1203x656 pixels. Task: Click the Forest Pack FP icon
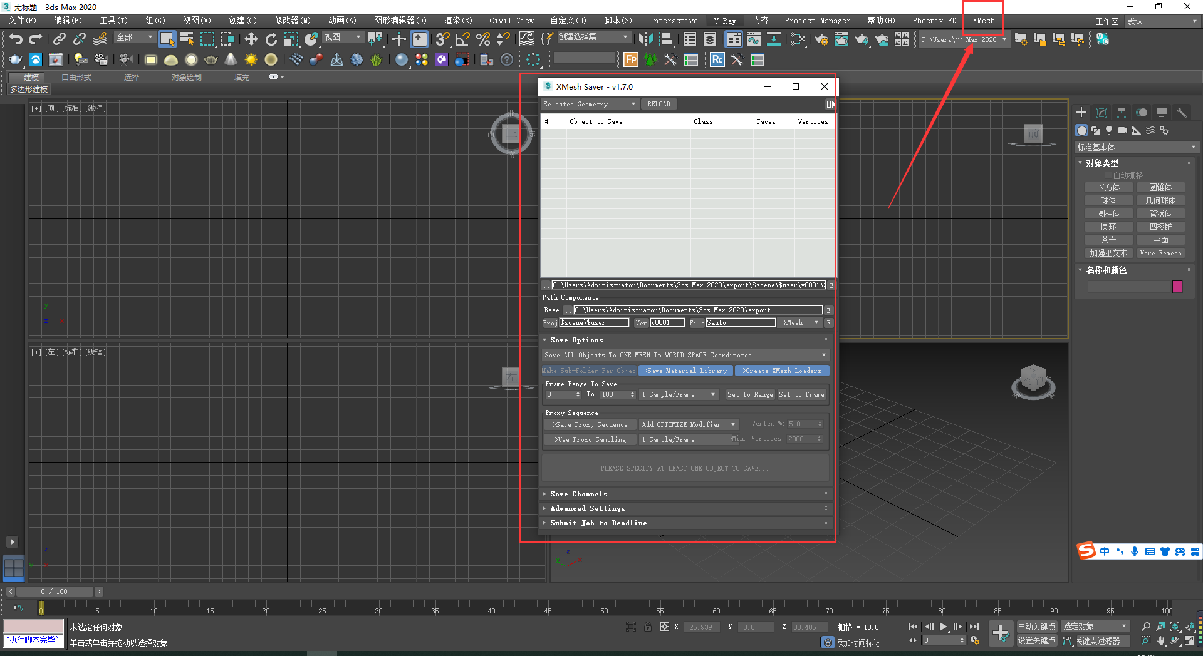pos(631,60)
